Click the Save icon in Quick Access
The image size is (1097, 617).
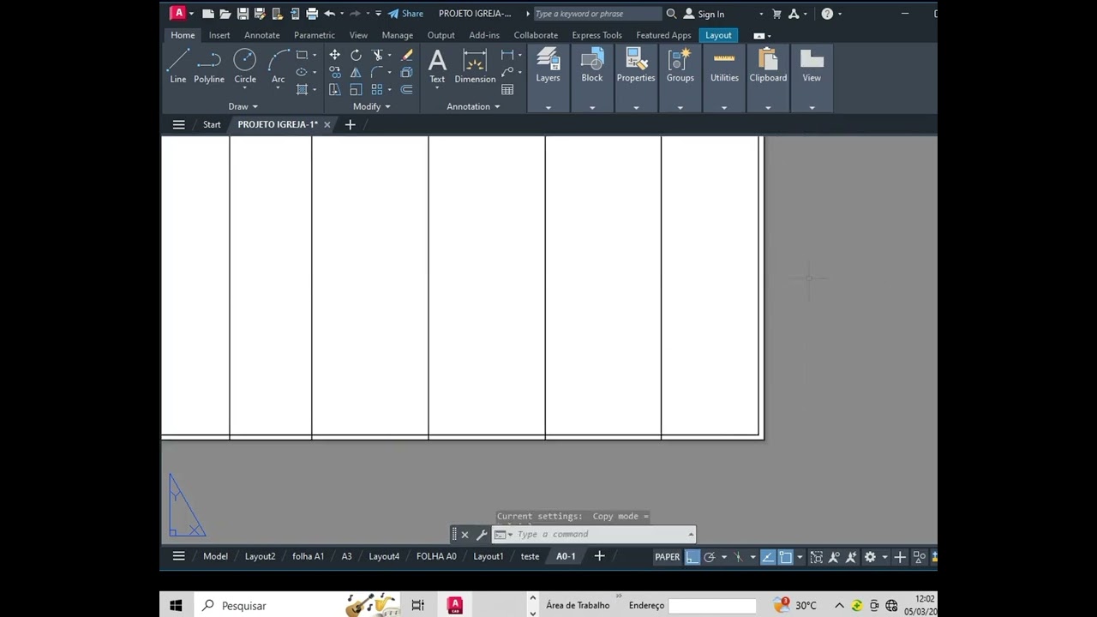(243, 14)
